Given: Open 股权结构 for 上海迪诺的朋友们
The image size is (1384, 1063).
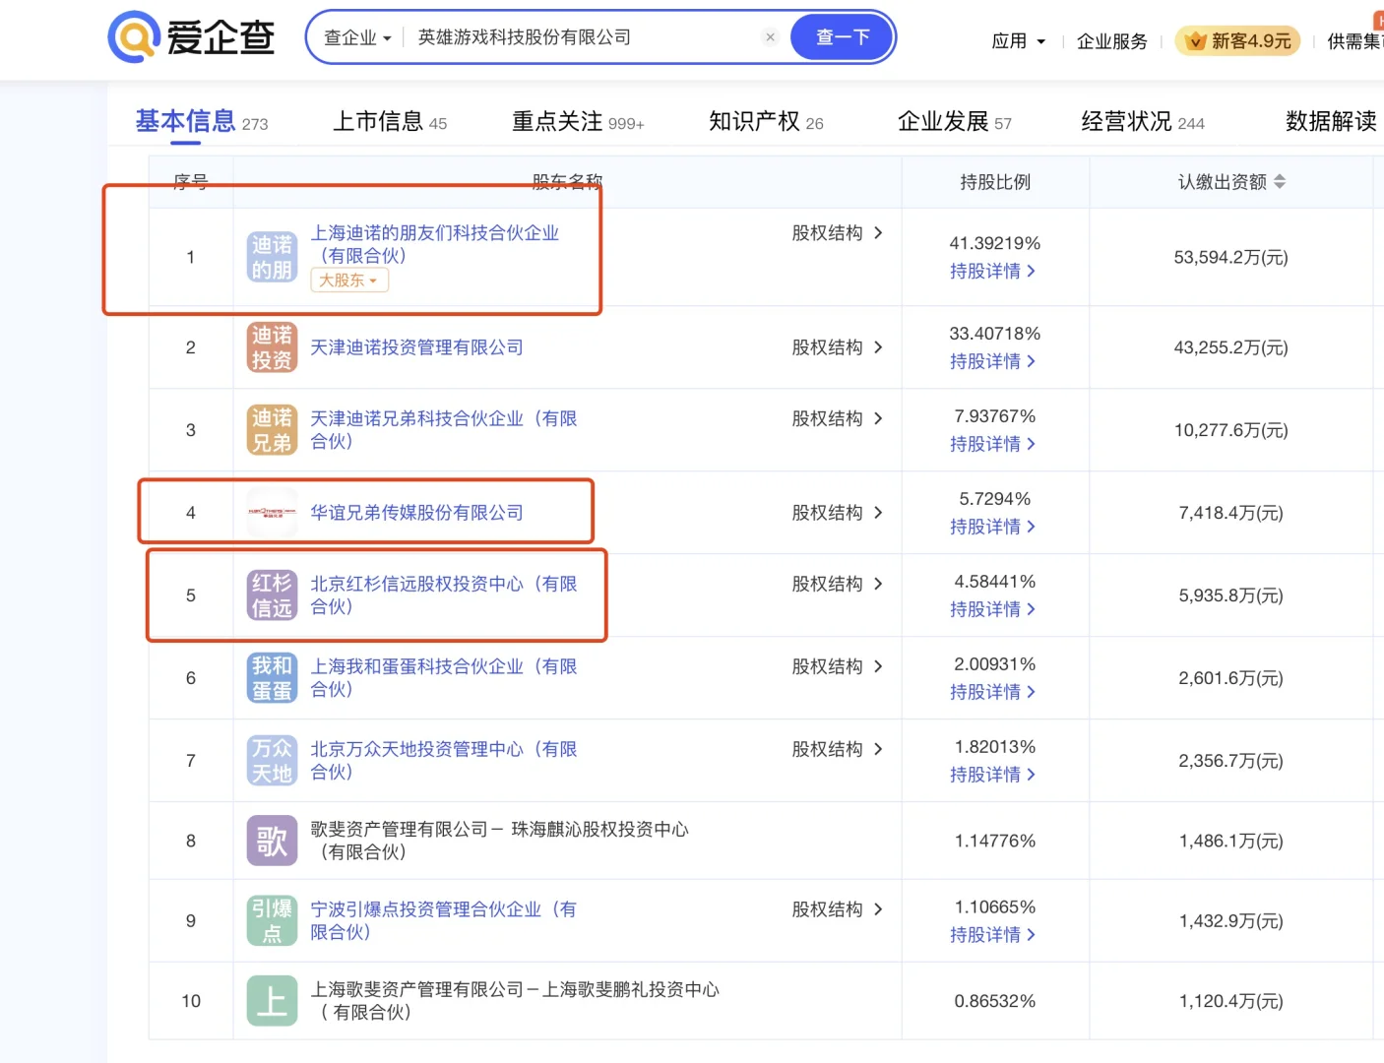Looking at the screenshot, I should click(x=838, y=233).
